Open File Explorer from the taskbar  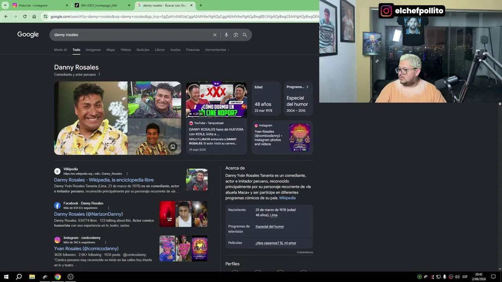(32, 277)
